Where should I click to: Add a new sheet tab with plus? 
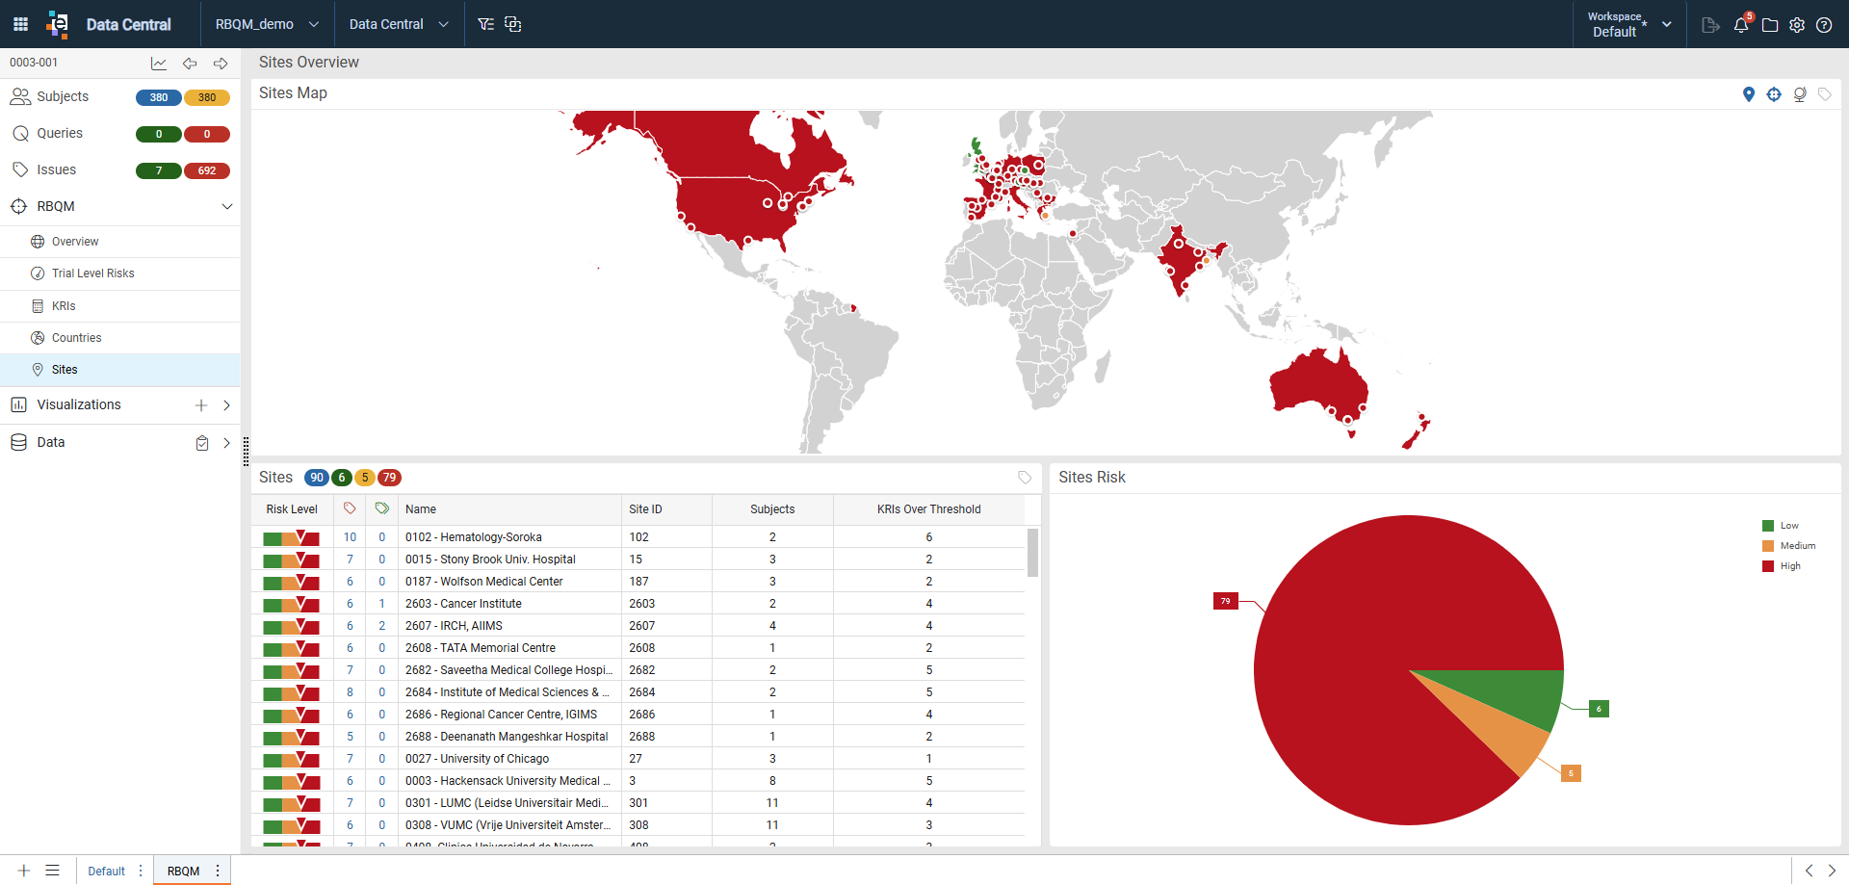24,871
